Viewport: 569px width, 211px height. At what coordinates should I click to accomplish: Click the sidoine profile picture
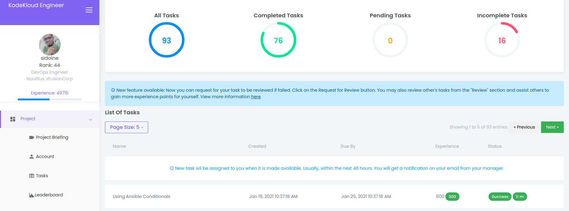pyautogui.click(x=50, y=45)
